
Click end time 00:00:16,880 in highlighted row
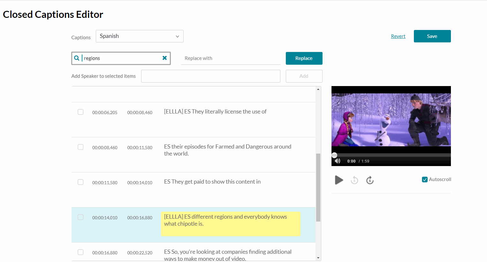tap(140, 218)
